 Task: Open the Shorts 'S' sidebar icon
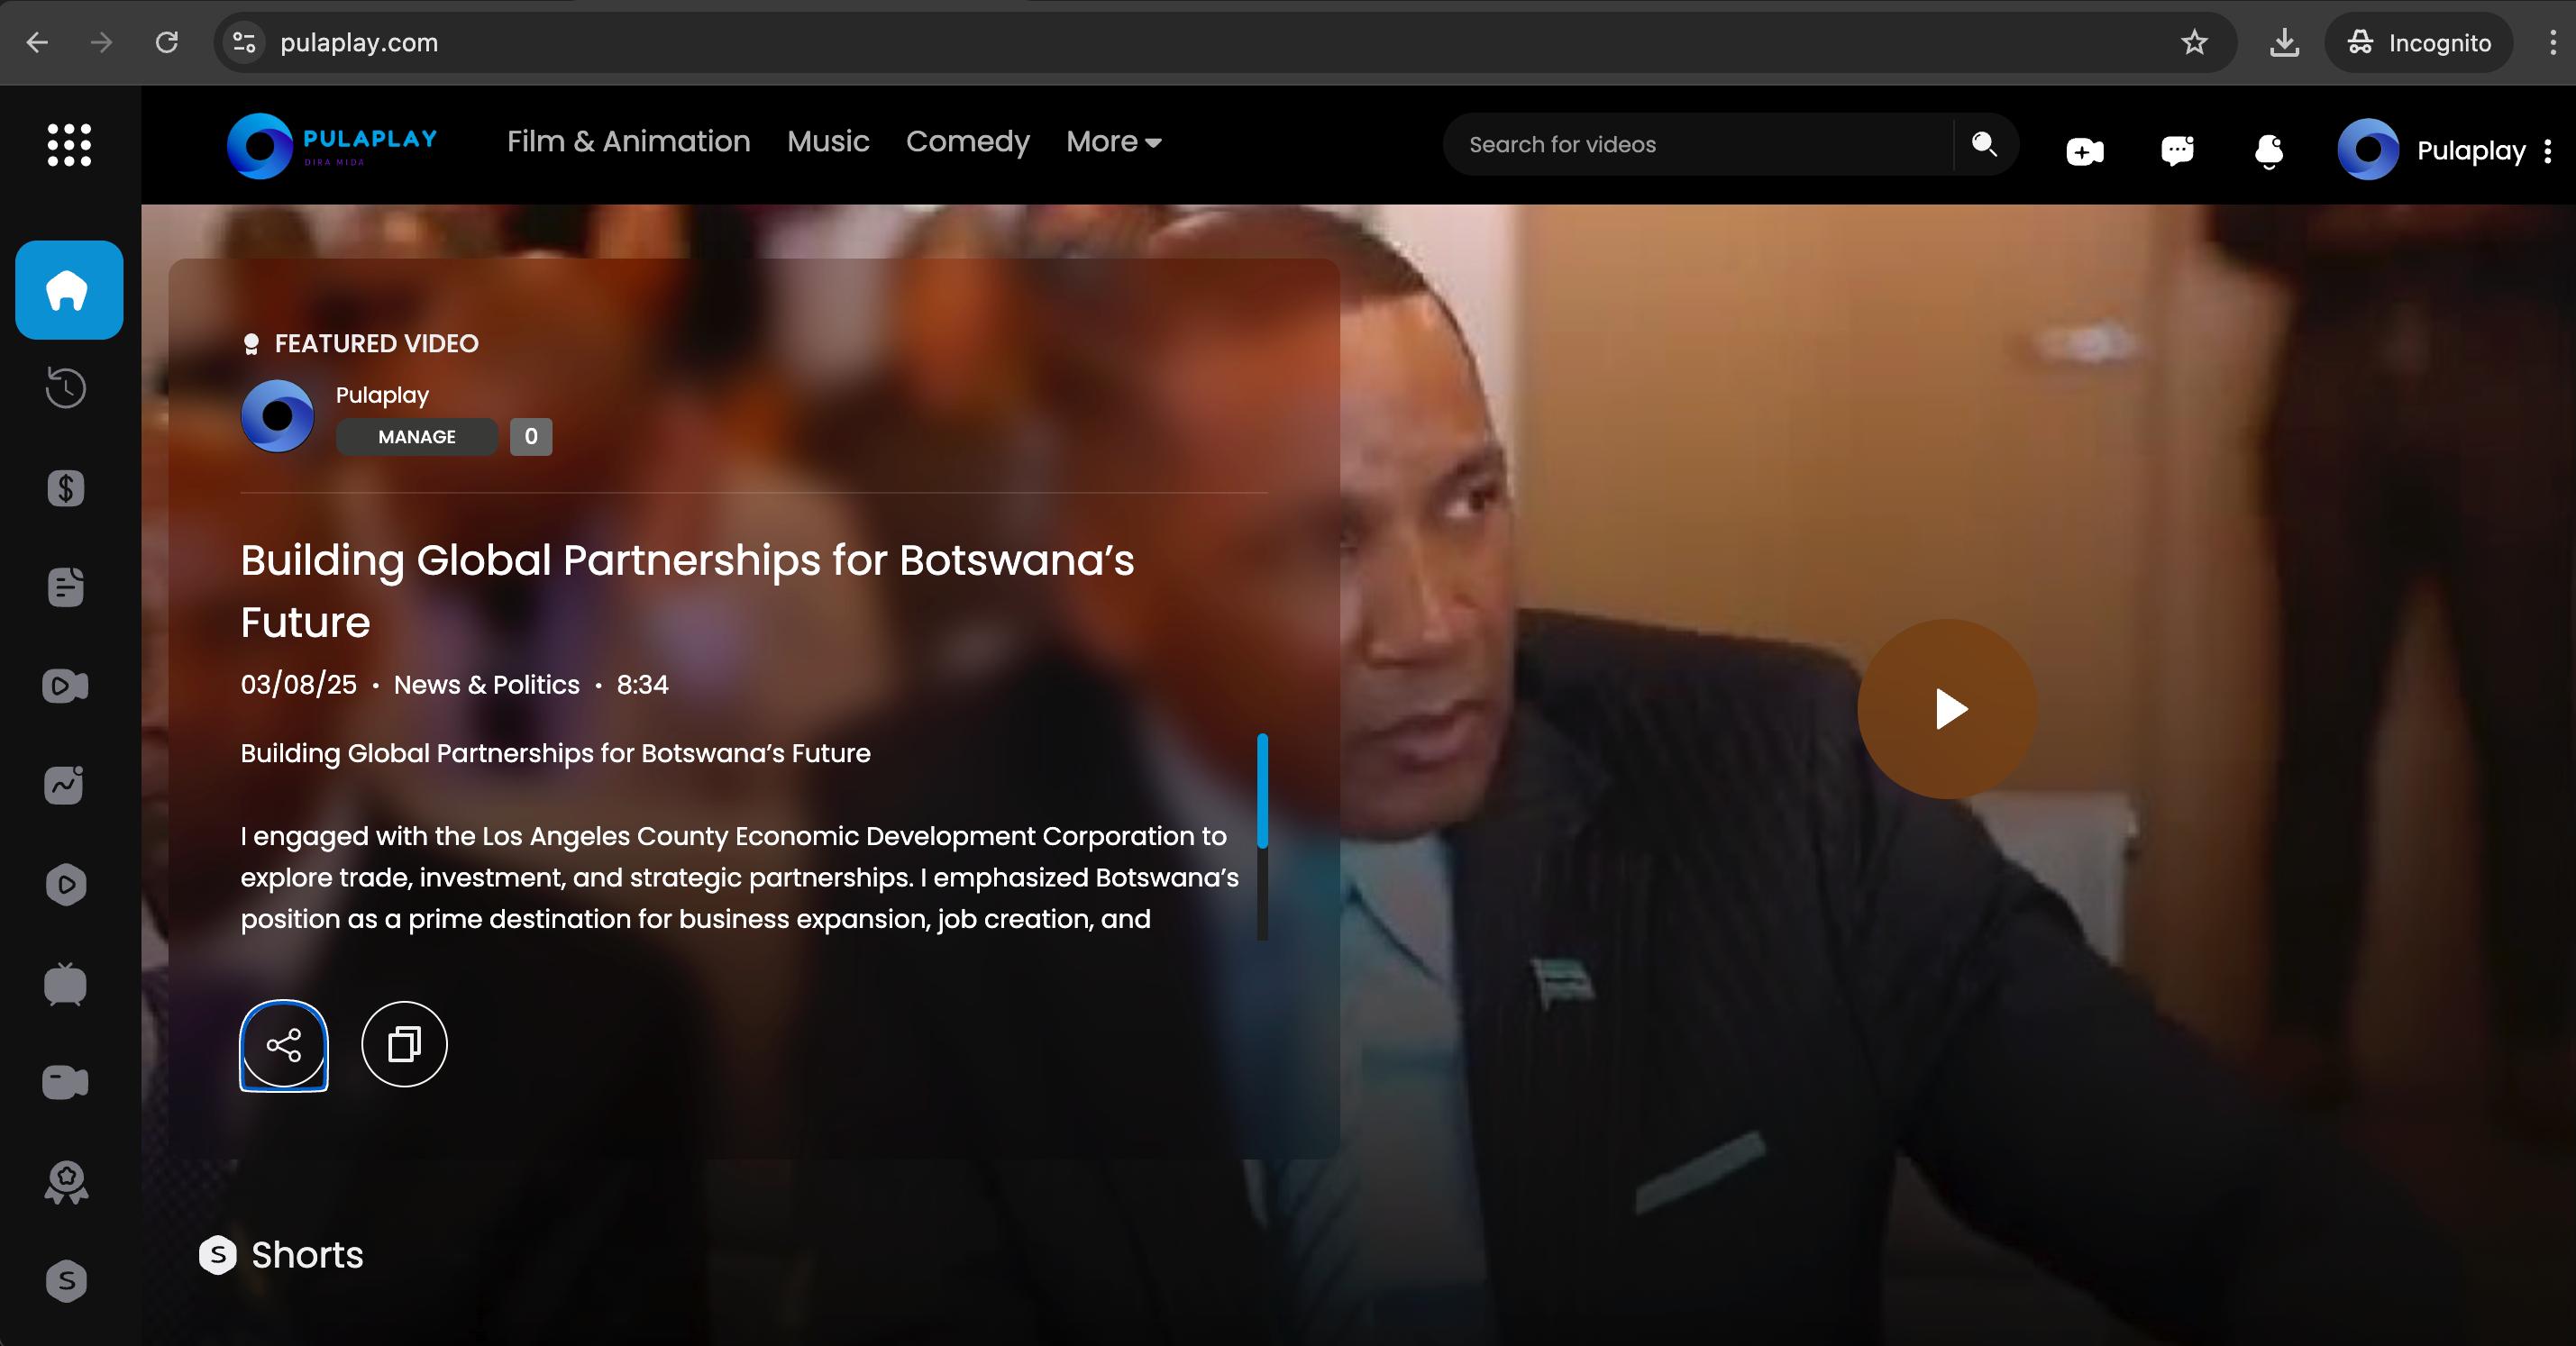coord(66,1280)
